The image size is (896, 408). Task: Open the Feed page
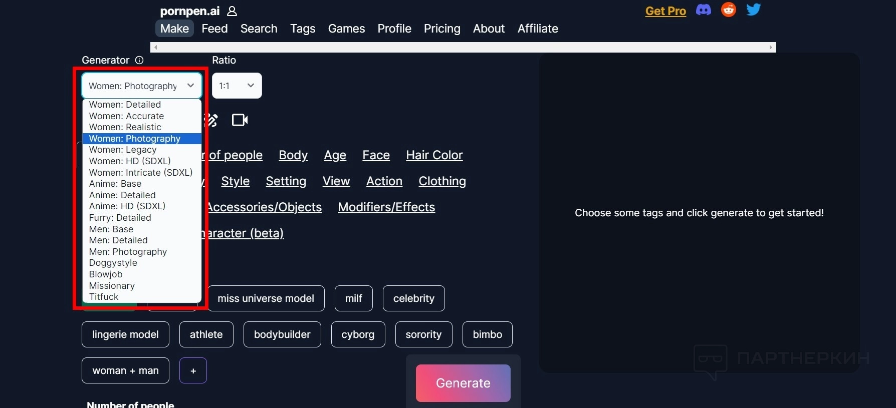point(214,29)
